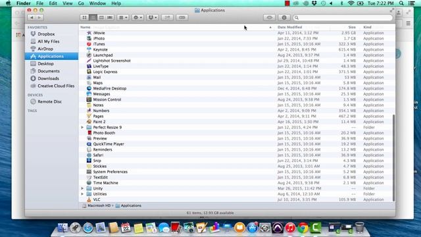Open the View menu
The image size is (421, 237).
pos(67,3)
